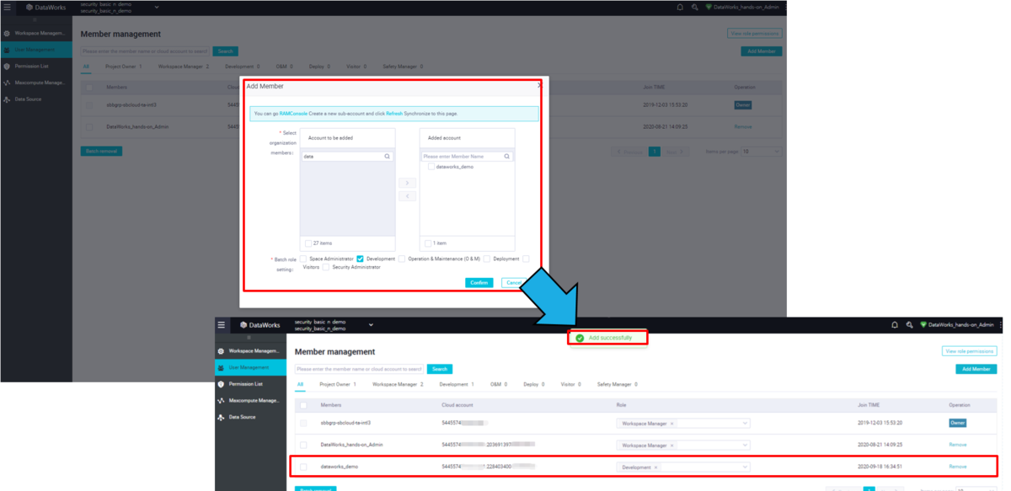This screenshot has width=1011, height=491.
Task: Focus the account search field containing 'data'
Action: pyautogui.click(x=347, y=157)
